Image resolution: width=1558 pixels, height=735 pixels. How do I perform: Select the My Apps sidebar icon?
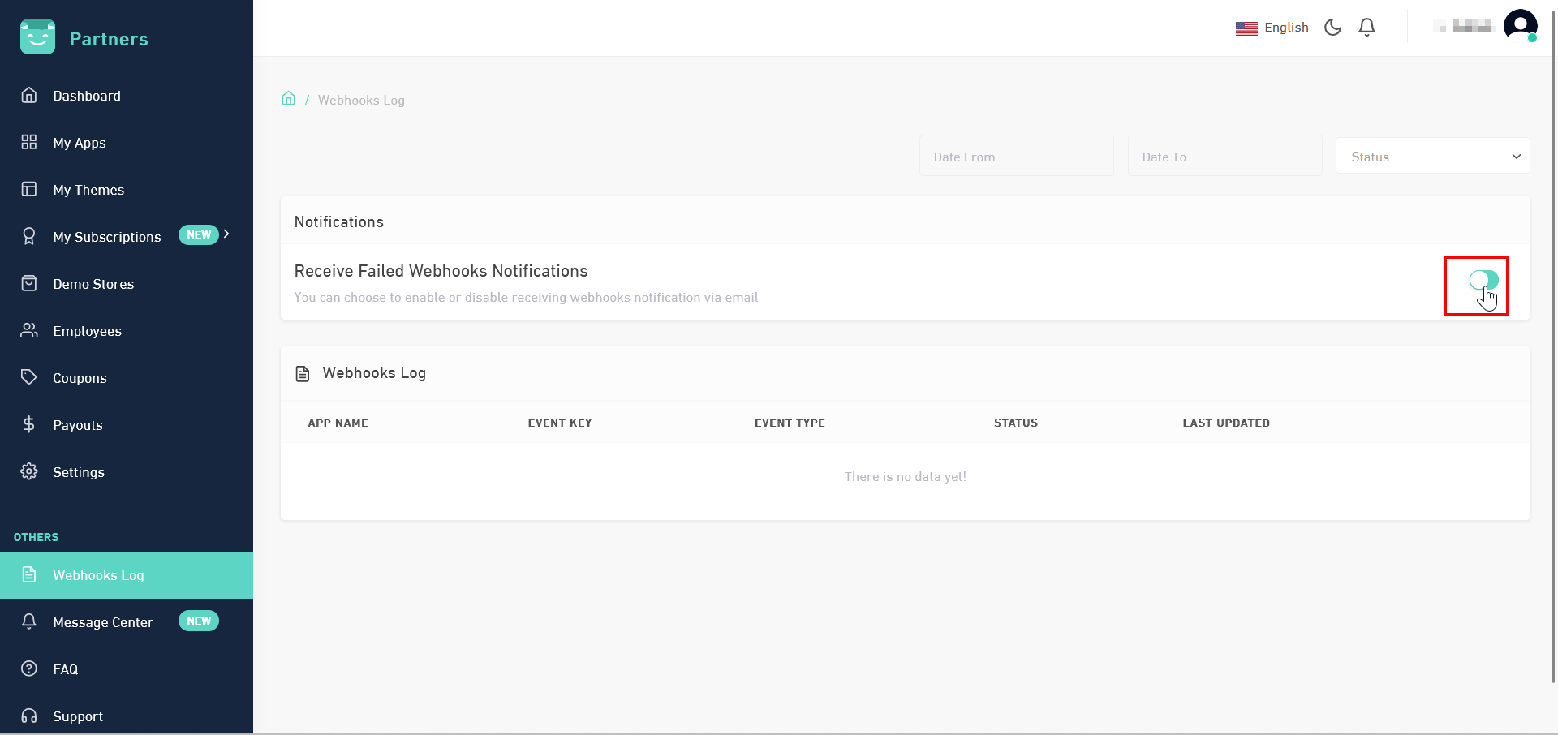(x=29, y=142)
